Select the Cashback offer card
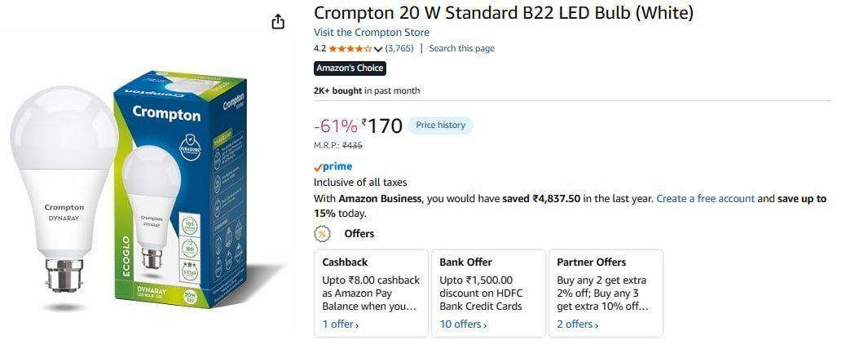The image size is (846, 344). click(371, 293)
